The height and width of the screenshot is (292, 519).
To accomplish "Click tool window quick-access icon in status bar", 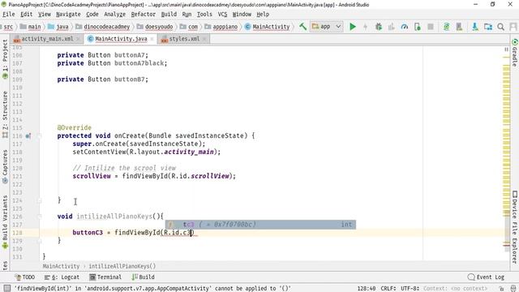I will (6, 289).
